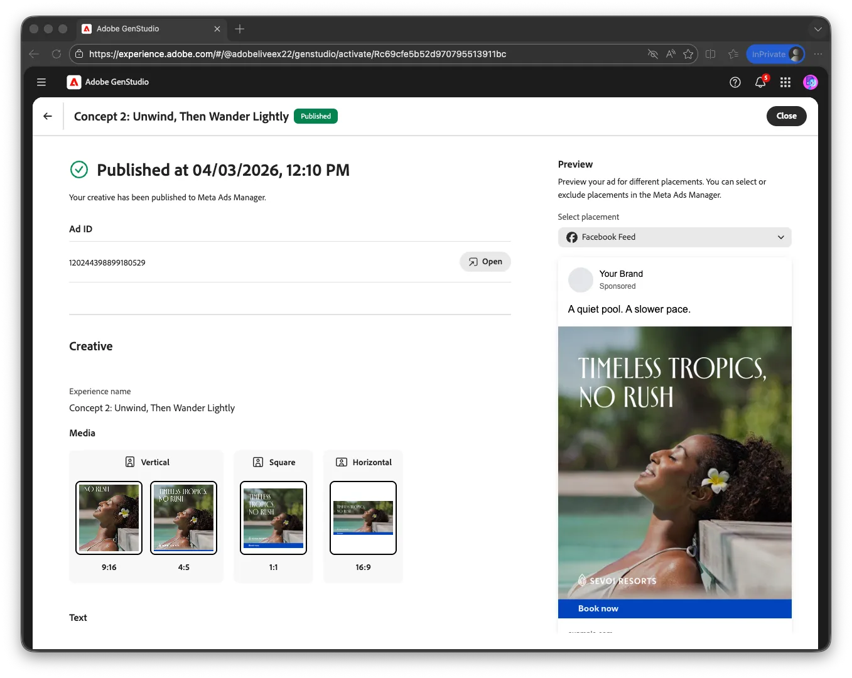
Task: Click Book now in ad preview
Action: tap(598, 608)
